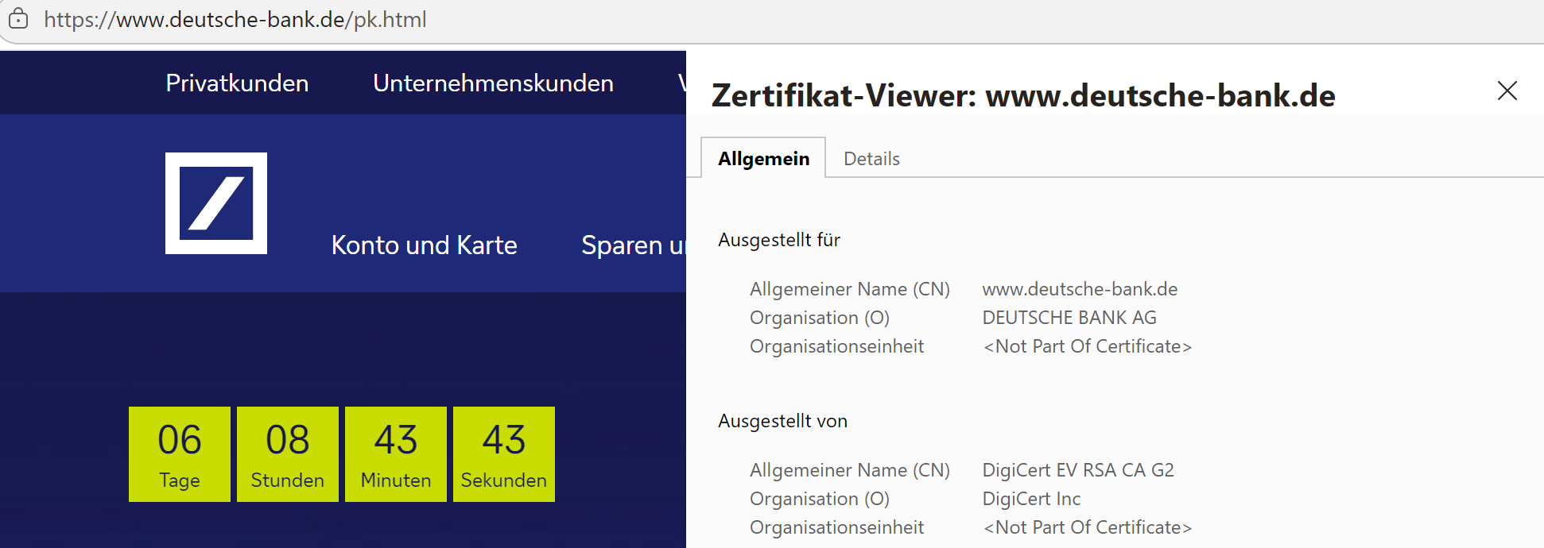Click Allgemeiner Name (CN) label under Ausgestellt von
This screenshot has width=1544, height=548.
(850, 470)
